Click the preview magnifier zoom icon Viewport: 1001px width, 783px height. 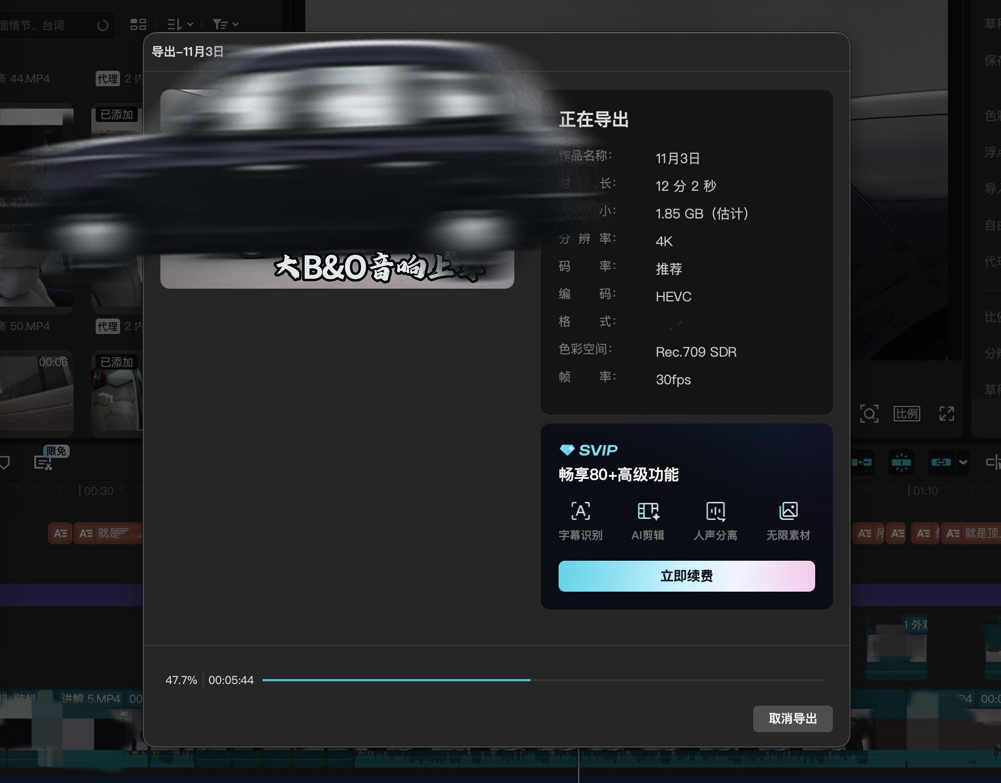tap(869, 414)
